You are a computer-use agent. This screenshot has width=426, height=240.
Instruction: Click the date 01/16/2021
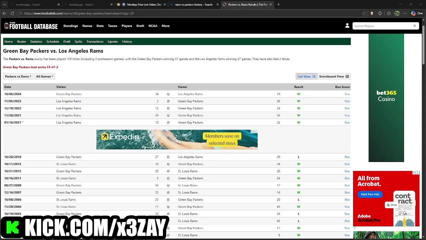pos(13,122)
